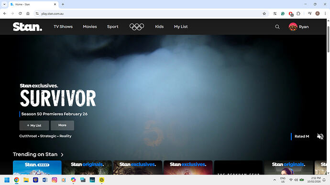Open Movies section
The height and width of the screenshot is (185, 330).
[x=90, y=27]
